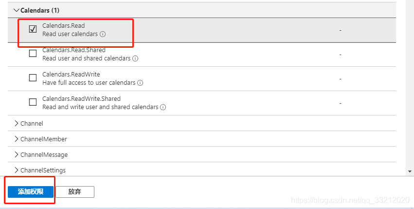Check the Calendars.ReadWrite.Shared checkbox
414x209 pixels.
(x=33, y=102)
